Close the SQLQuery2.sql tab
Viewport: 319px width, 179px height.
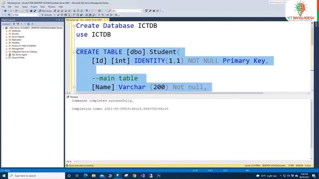click(x=108, y=20)
